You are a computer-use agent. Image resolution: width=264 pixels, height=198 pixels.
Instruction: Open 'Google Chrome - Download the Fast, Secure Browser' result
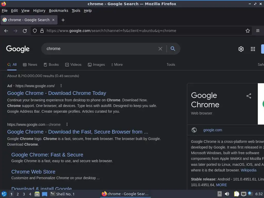click(x=78, y=132)
